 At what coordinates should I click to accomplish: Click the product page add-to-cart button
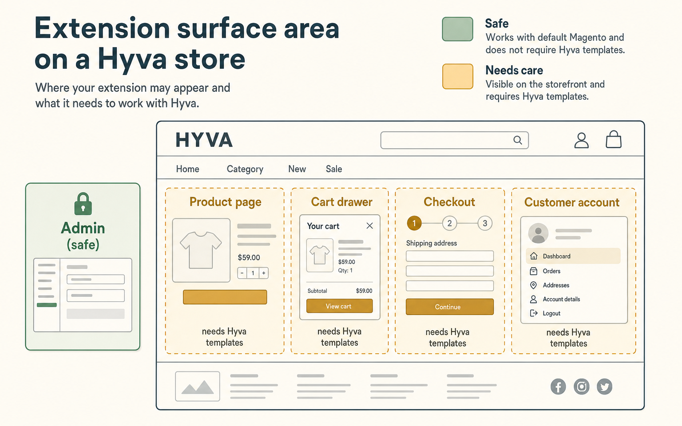225,297
